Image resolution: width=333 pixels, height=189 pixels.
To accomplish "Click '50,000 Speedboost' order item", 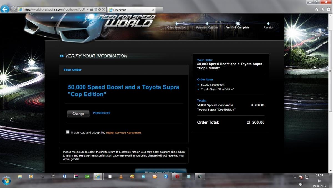I will (213, 85).
